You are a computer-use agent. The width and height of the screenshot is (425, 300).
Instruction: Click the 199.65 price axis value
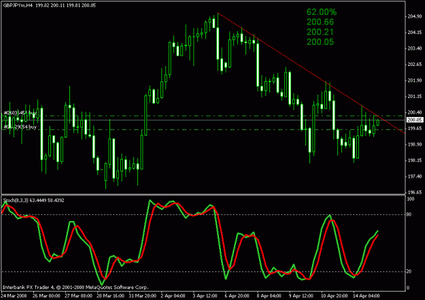tap(415, 129)
